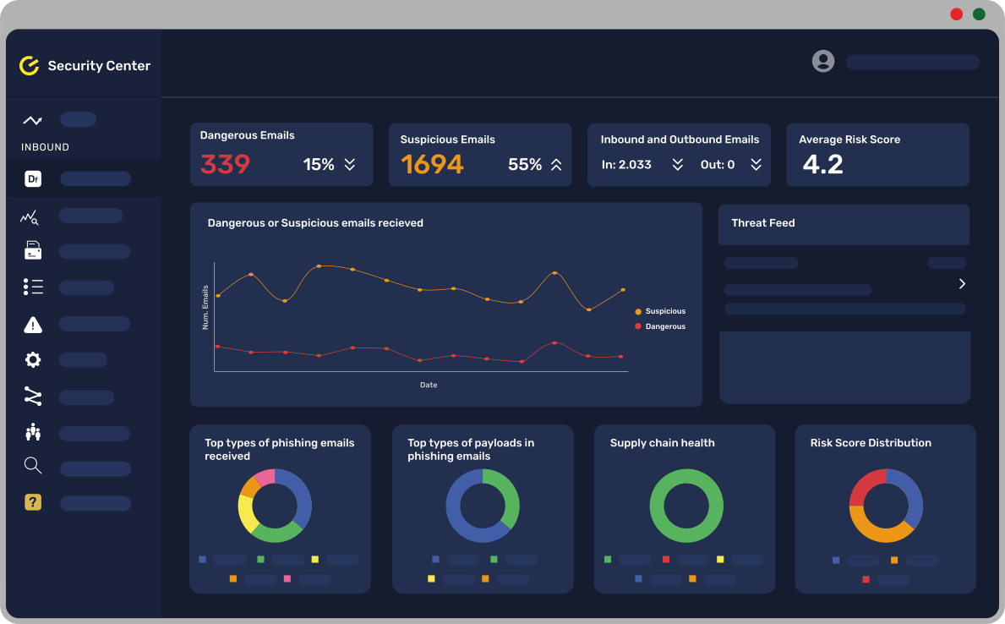
Task: View alerts via the warning triangle icon
Action: tap(32, 323)
